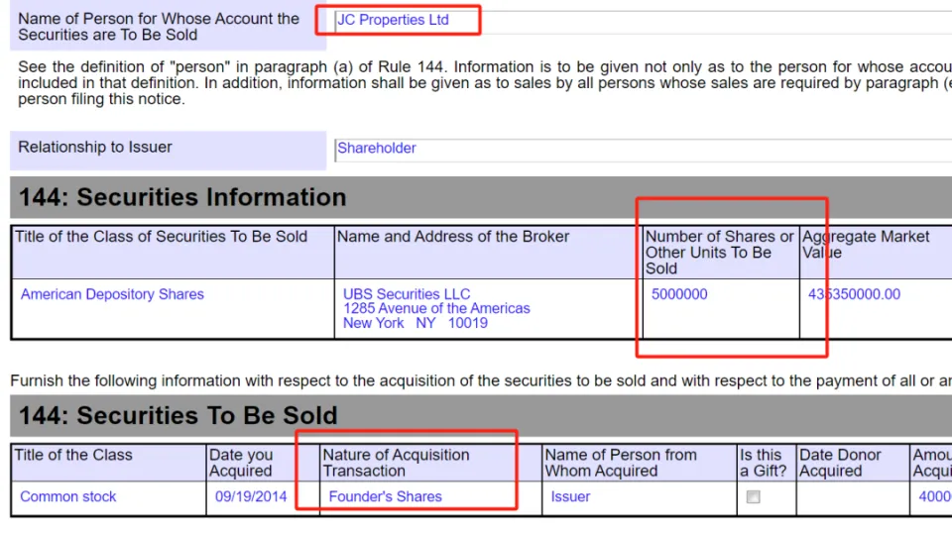Image resolution: width=952 pixels, height=535 pixels.
Task: Click the "Date you Acquired" column header
Action: coord(241,463)
